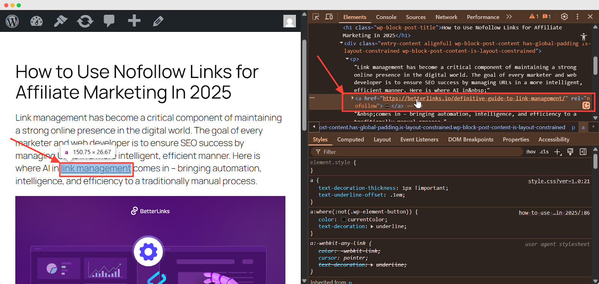
Task: Select the Computed subtab
Action: click(x=350, y=139)
